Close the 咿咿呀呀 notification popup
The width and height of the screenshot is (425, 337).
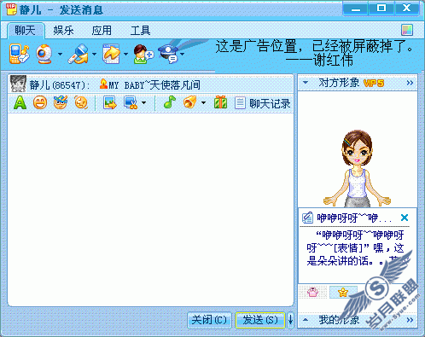405,218
